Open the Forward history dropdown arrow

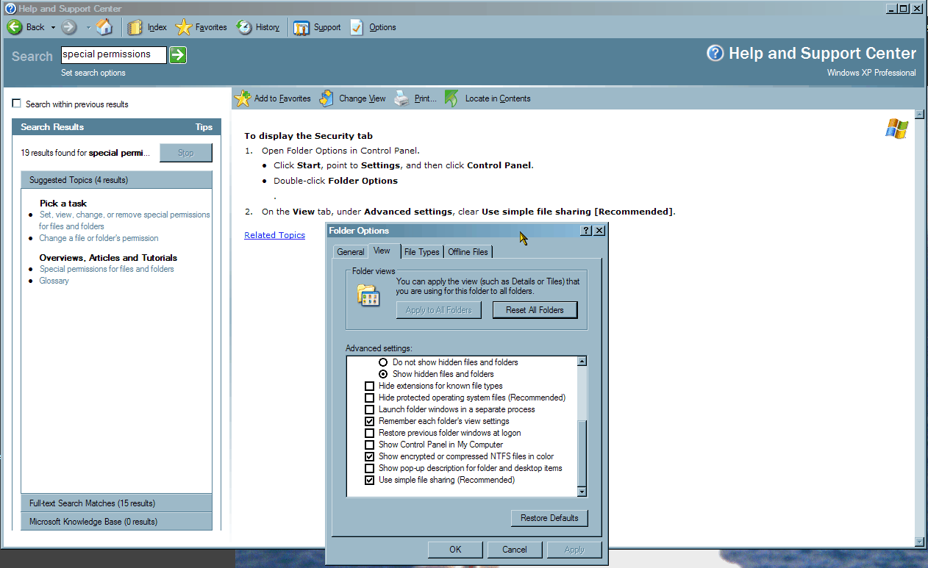click(88, 27)
